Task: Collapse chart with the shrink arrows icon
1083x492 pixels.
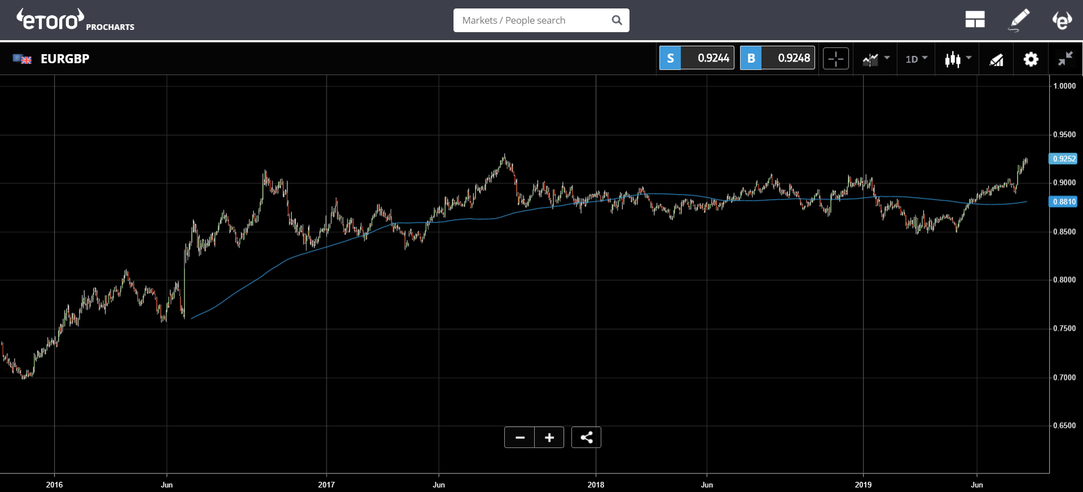Action: [1065, 58]
